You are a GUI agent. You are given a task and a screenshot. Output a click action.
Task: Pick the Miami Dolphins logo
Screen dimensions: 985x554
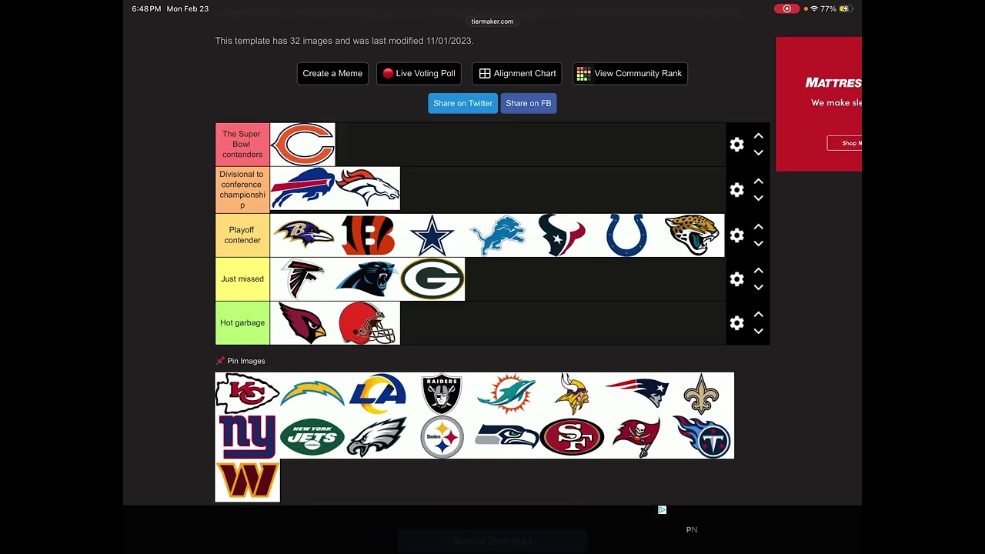tap(507, 394)
